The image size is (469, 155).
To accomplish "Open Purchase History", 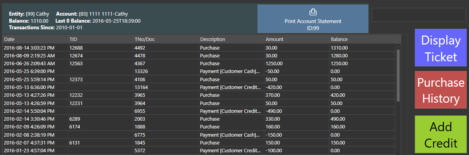I will 441,90.
